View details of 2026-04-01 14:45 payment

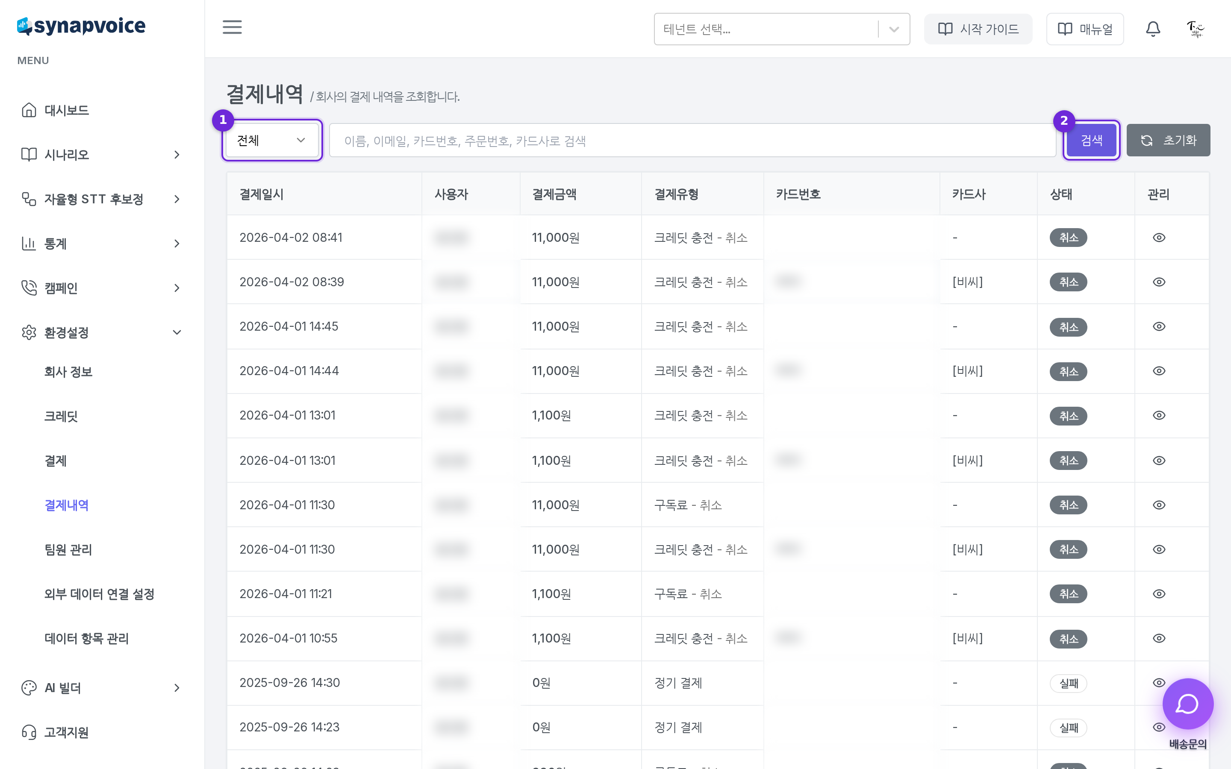(x=1159, y=326)
